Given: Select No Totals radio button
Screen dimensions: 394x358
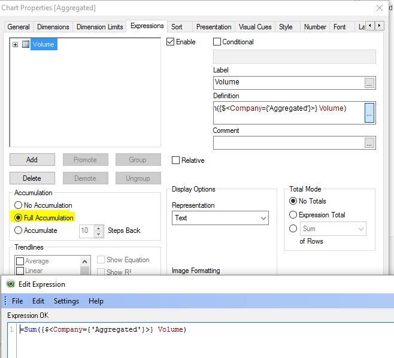Looking at the screenshot, I should point(293,201).
